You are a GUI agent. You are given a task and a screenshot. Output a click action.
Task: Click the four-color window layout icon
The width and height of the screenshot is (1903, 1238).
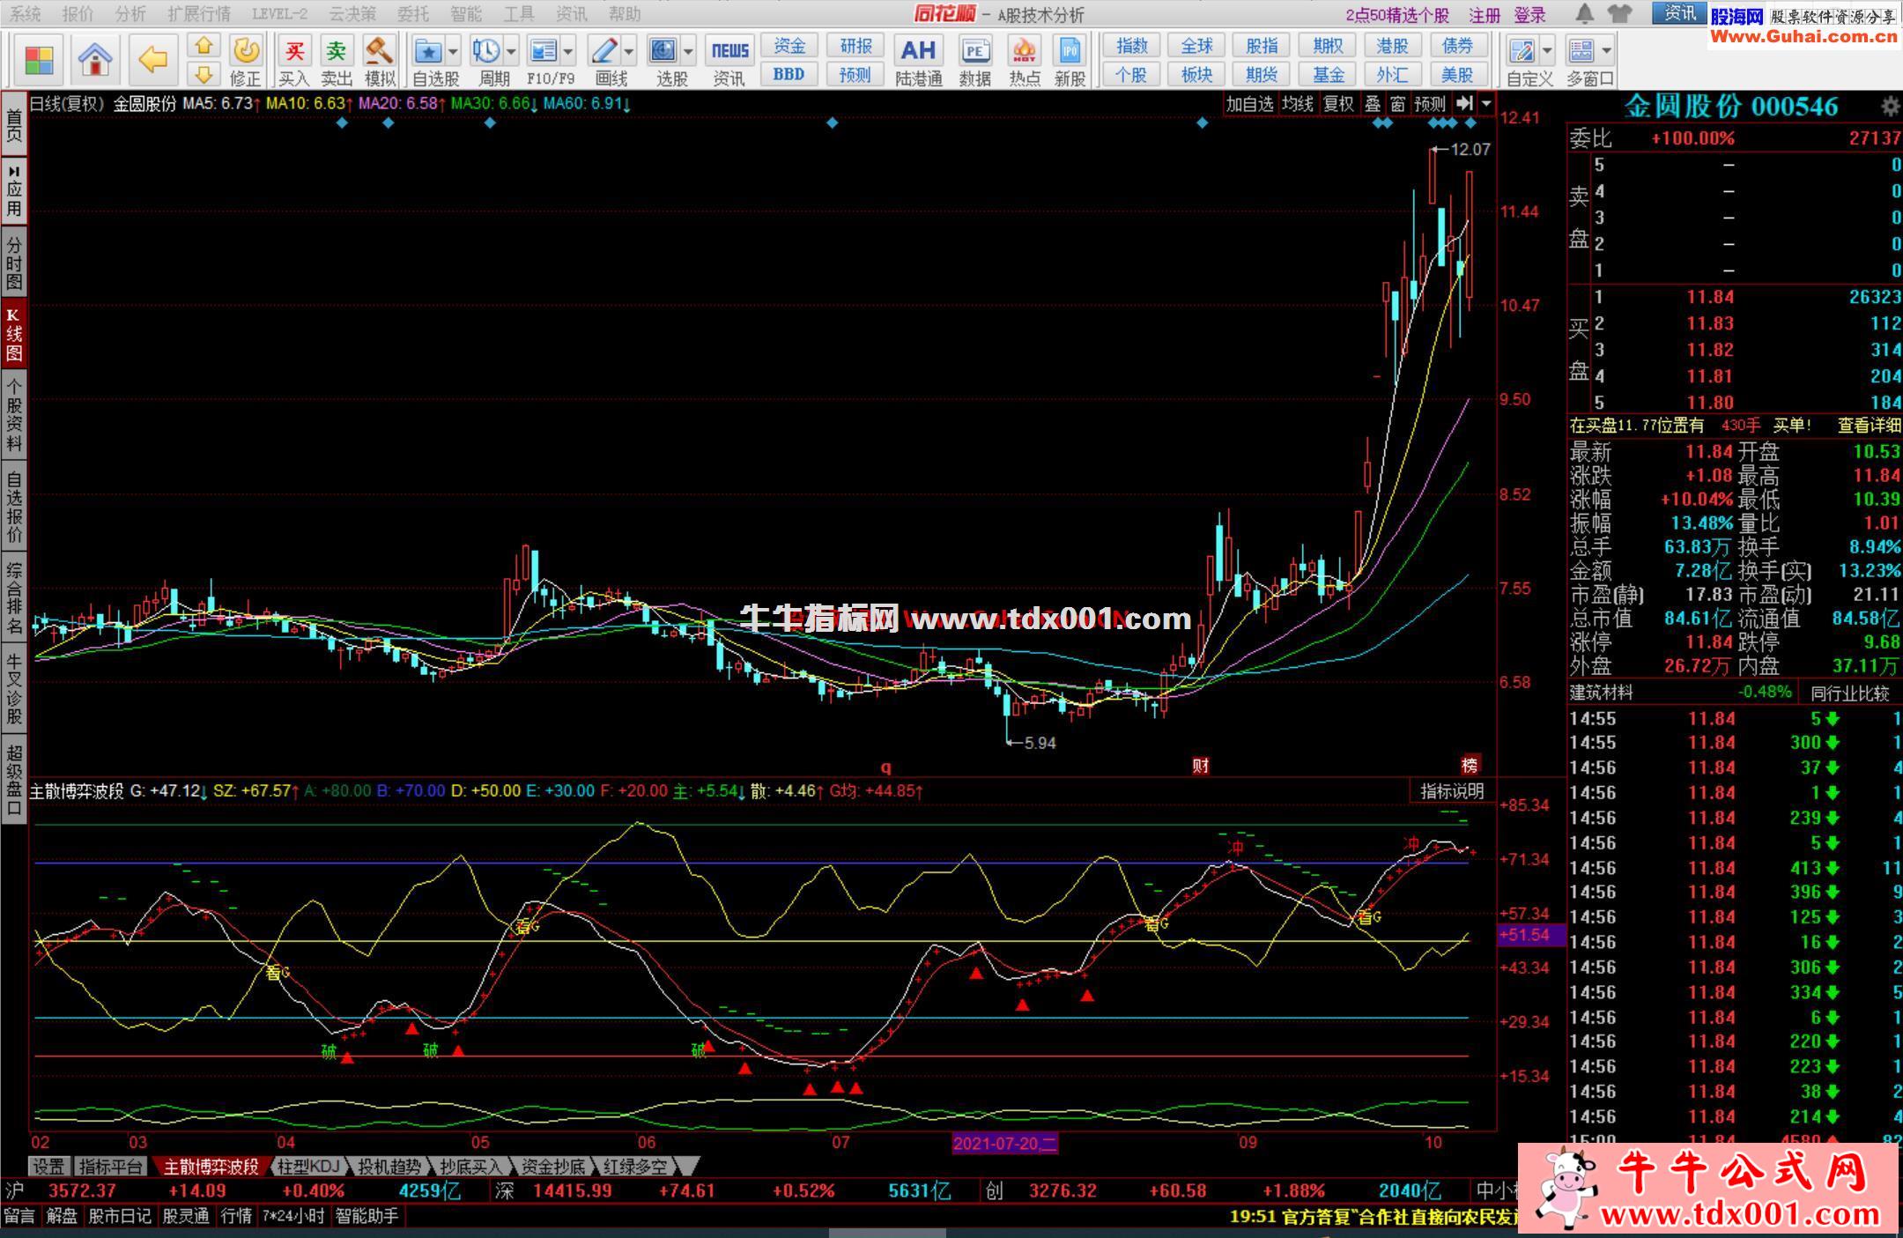click(x=39, y=60)
